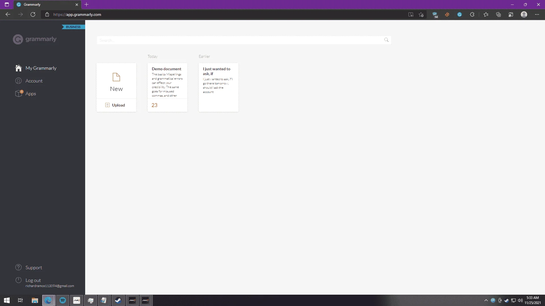This screenshot has width=545, height=306.
Task: Open the cookie extension icon
Action: point(447,14)
